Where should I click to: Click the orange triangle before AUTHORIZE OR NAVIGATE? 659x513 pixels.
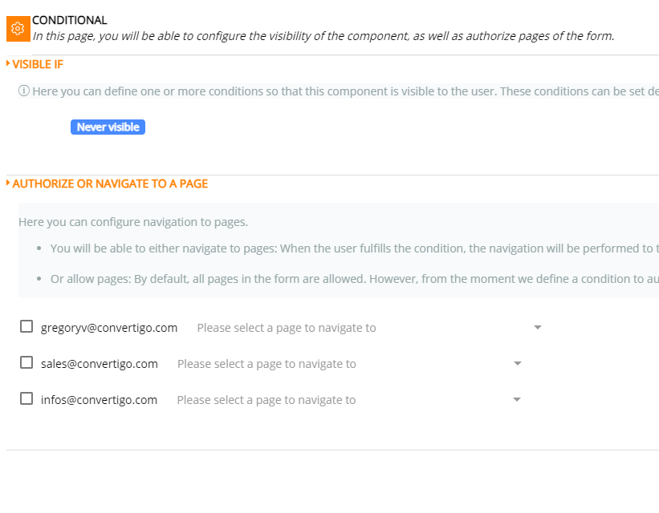point(8,184)
